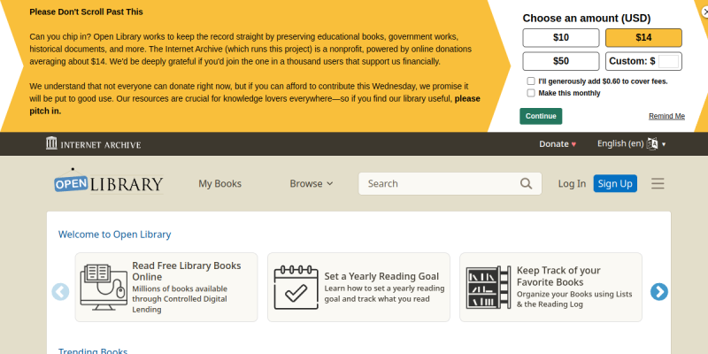Viewport: 708px width, 354px height.
Task: Open the hamburger menu icon
Action: click(x=658, y=183)
